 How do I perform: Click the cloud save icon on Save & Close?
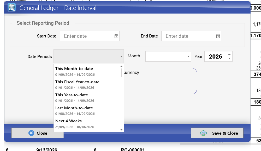[x=203, y=133]
